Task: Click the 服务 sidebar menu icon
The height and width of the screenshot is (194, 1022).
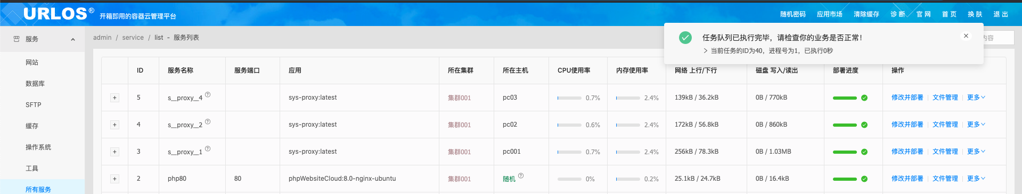Action: point(17,39)
